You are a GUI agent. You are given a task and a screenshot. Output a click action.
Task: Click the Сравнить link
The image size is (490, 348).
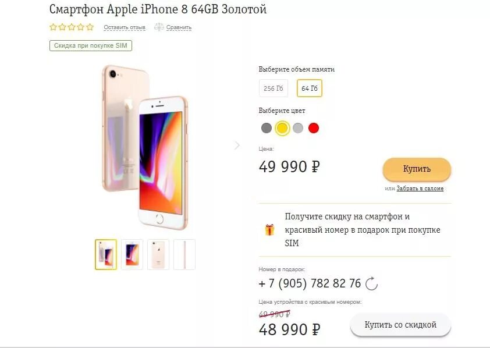point(179,27)
